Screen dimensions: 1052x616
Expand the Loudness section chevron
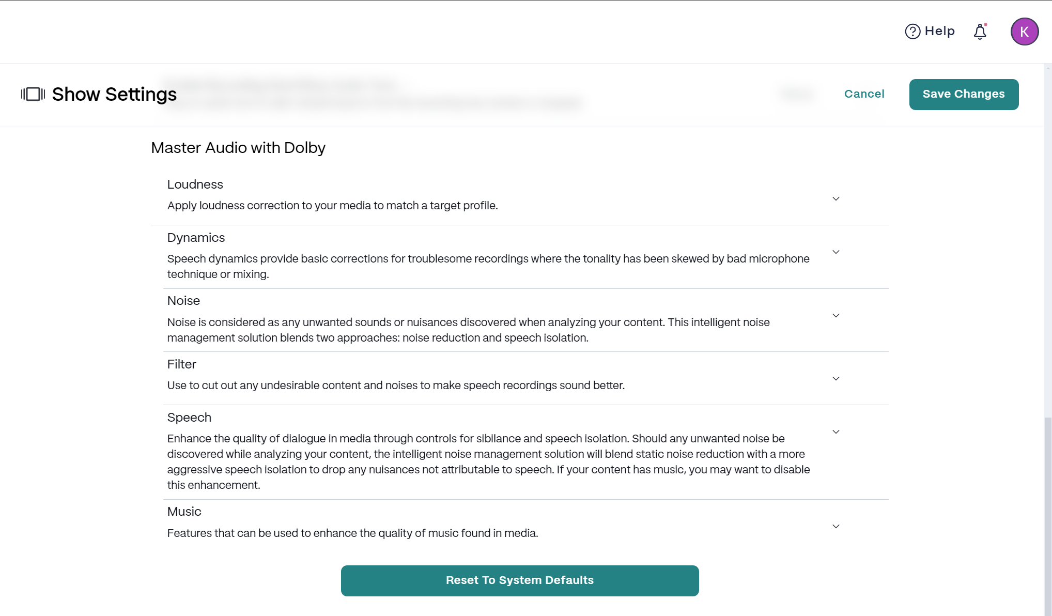point(836,199)
